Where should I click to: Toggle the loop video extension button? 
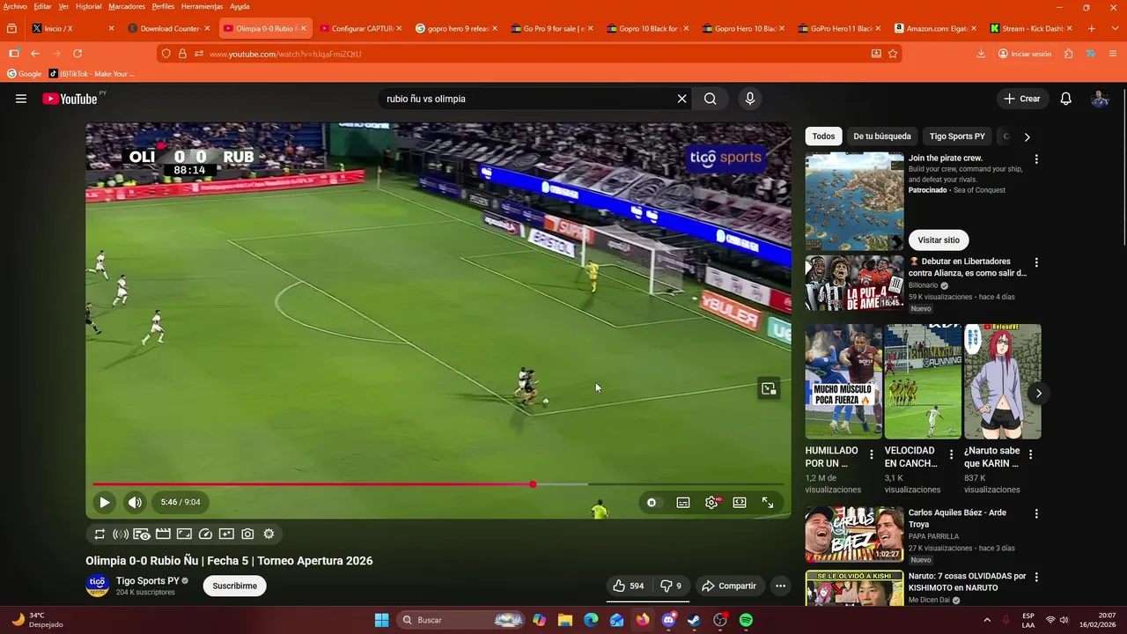point(99,534)
